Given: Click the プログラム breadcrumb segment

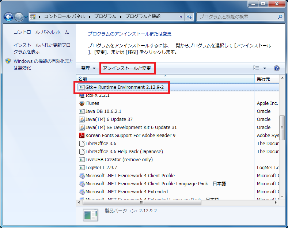Looking at the screenshot, I should (x=105, y=17).
